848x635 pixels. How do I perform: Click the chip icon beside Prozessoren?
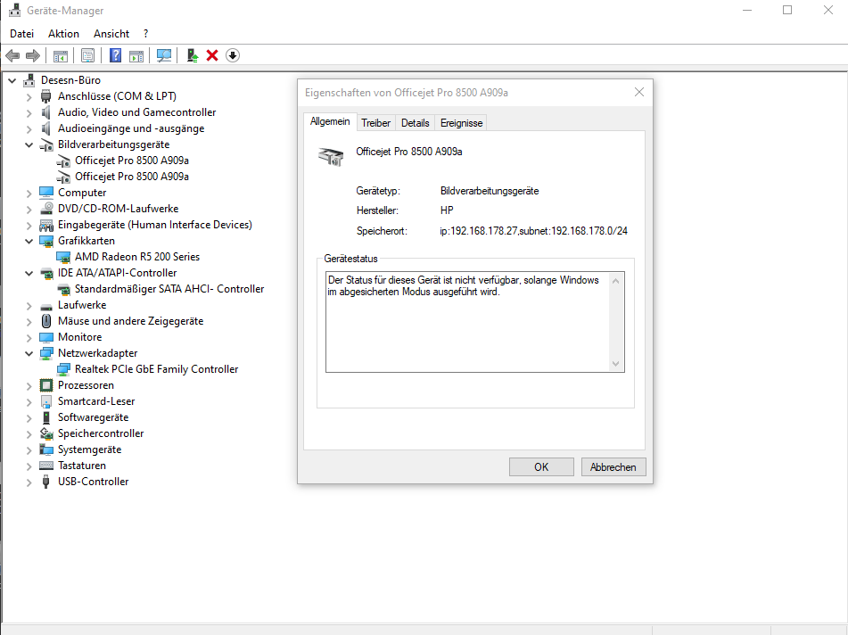click(x=46, y=385)
